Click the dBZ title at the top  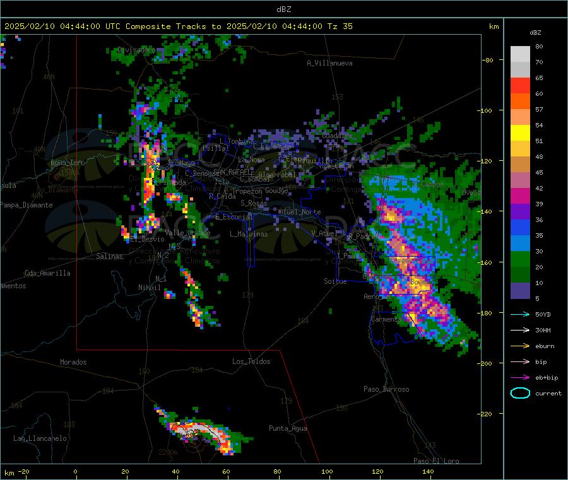click(x=283, y=9)
